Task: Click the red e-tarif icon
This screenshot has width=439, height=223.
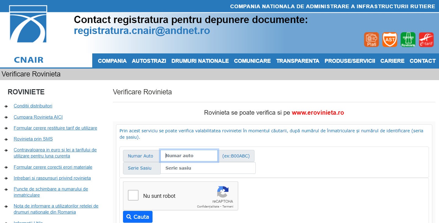Action: pos(426,40)
